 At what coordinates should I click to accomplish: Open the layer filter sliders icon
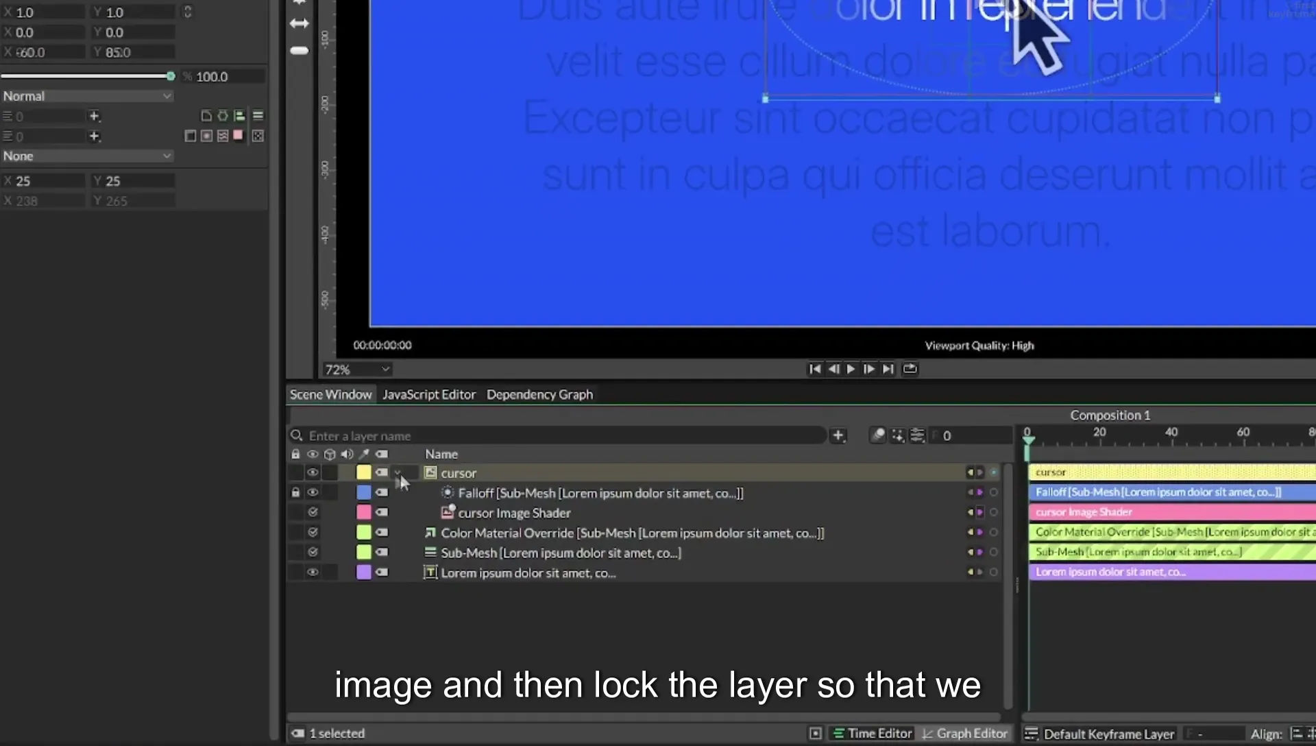click(x=918, y=435)
